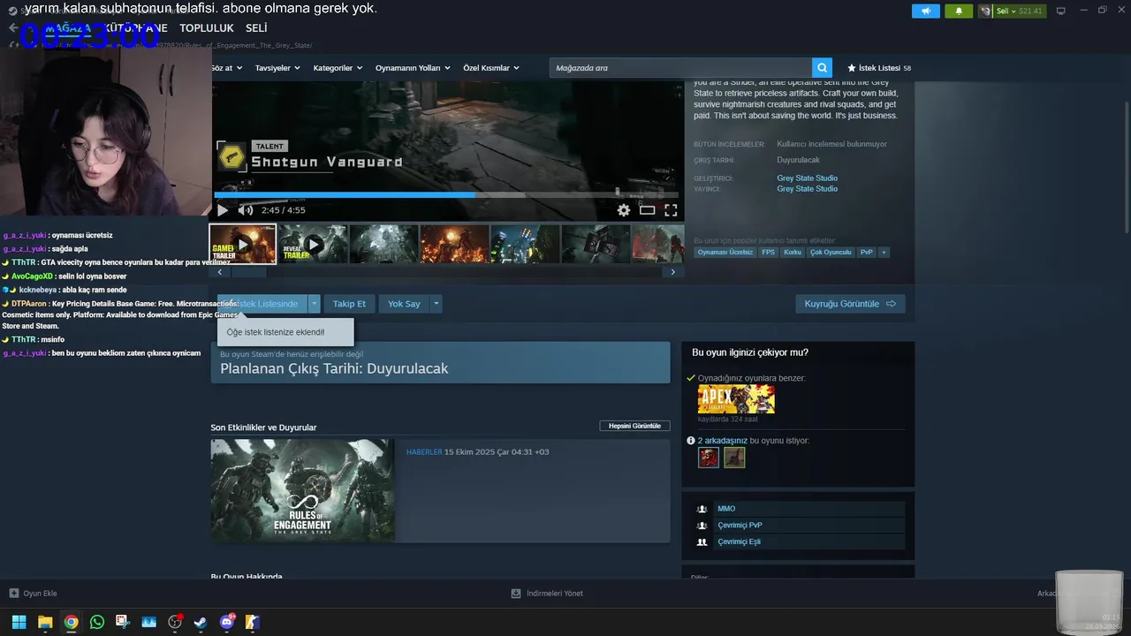Select the Çok Oyunculu tag

(x=831, y=253)
